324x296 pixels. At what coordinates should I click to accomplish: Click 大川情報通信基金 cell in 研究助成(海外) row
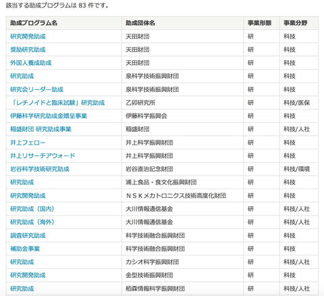pos(183,222)
